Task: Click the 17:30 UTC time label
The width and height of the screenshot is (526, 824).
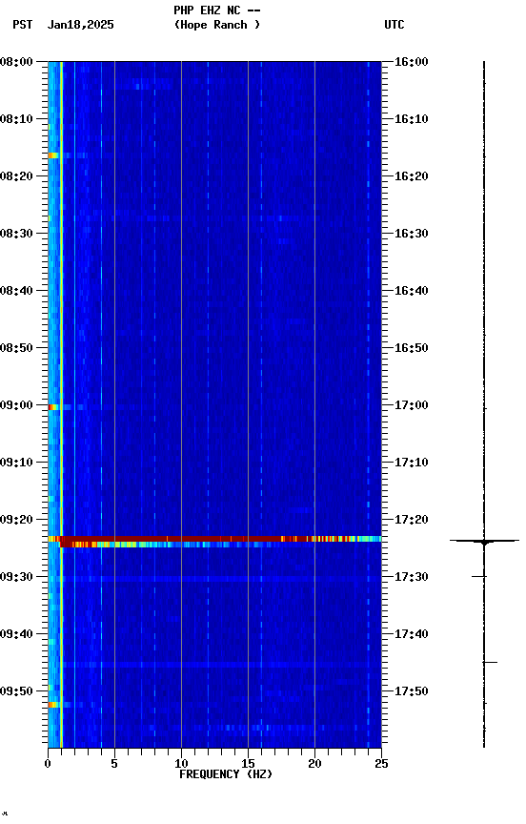Action: point(412,577)
